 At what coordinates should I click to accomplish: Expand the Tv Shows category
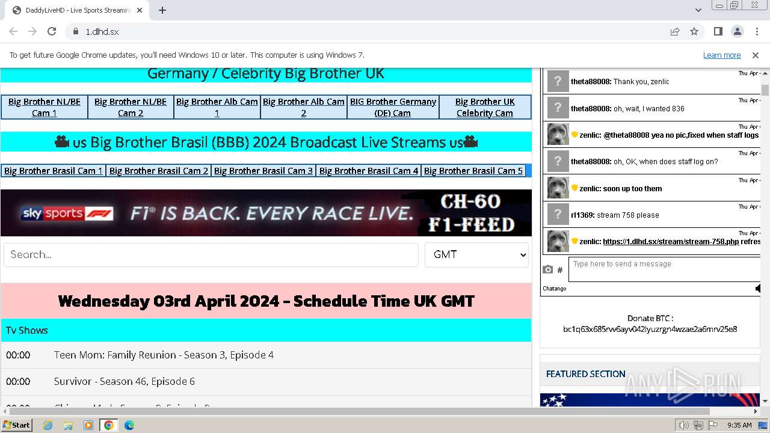(x=266, y=330)
